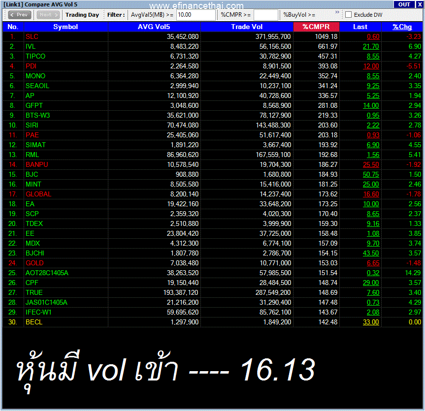This screenshot has width=425, height=411.
Task: Click the AvgVal5(MB) filter input field
Action: point(196,15)
